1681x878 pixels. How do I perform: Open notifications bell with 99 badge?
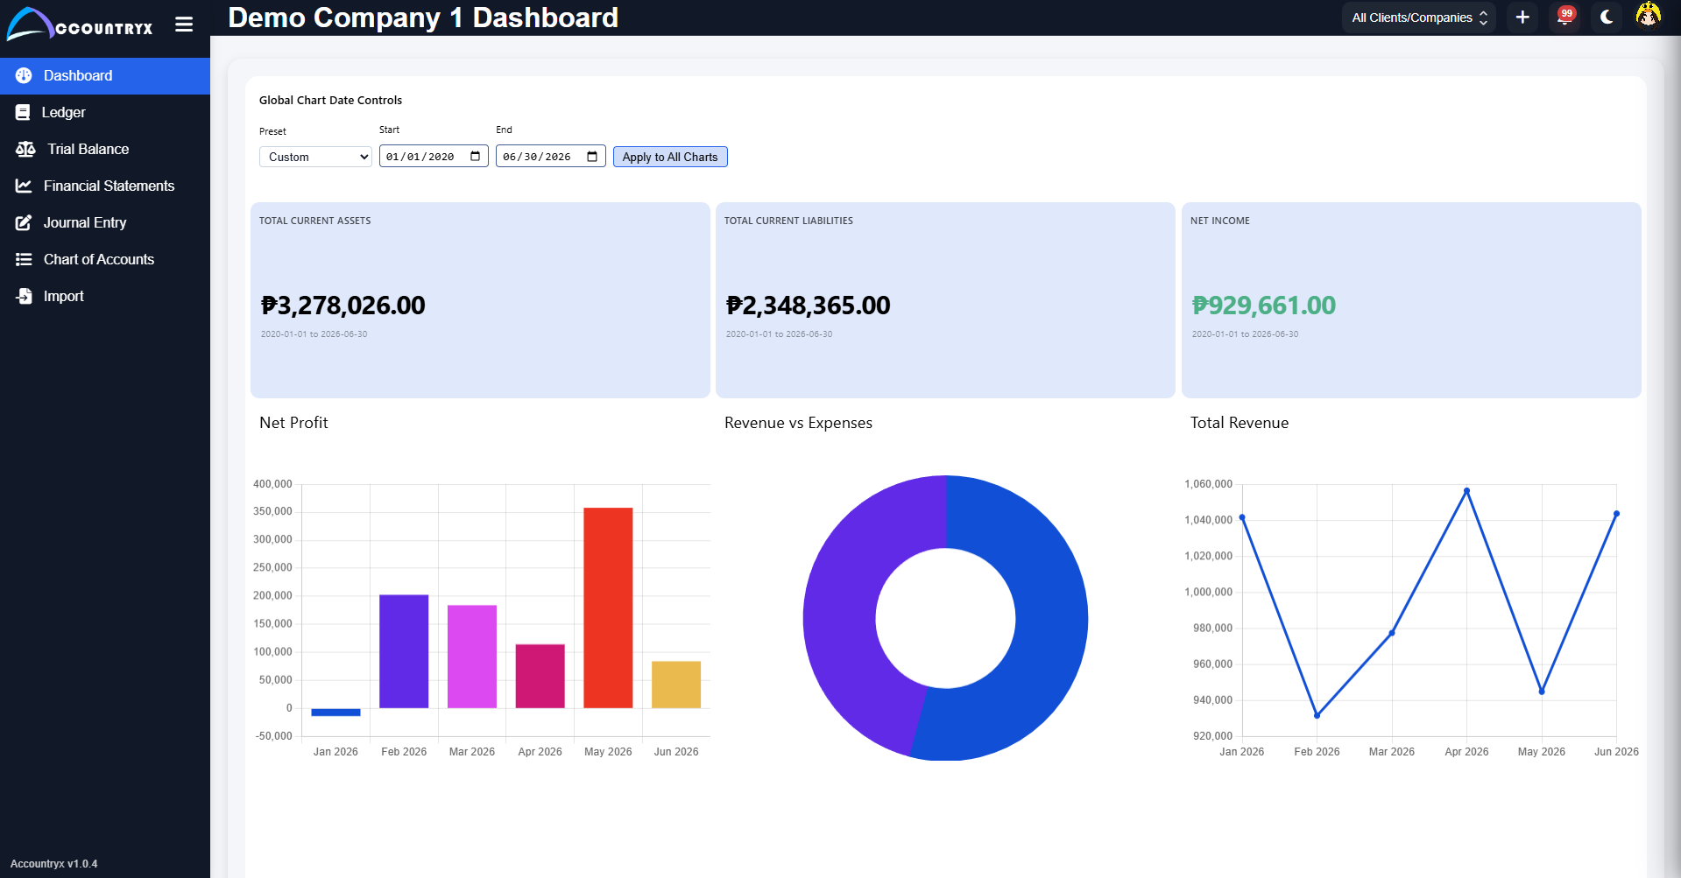click(1564, 18)
